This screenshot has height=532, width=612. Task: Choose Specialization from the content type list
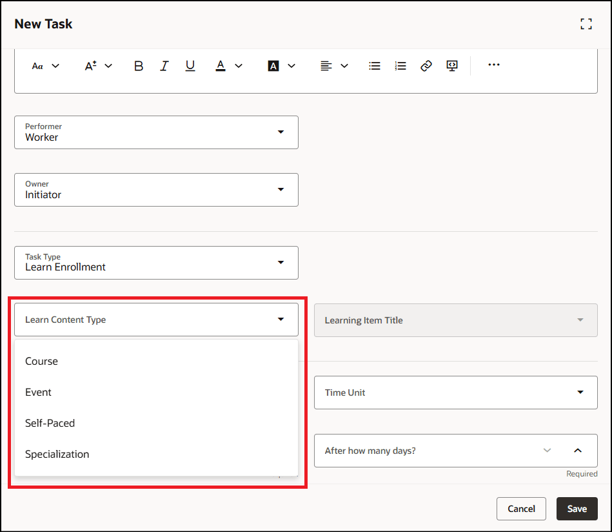click(x=57, y=454)
